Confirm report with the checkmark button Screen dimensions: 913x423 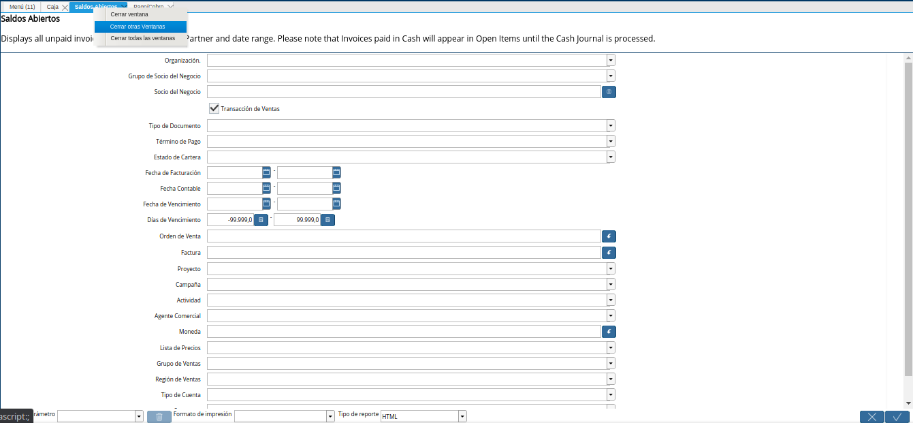click(x=897, y=417)
